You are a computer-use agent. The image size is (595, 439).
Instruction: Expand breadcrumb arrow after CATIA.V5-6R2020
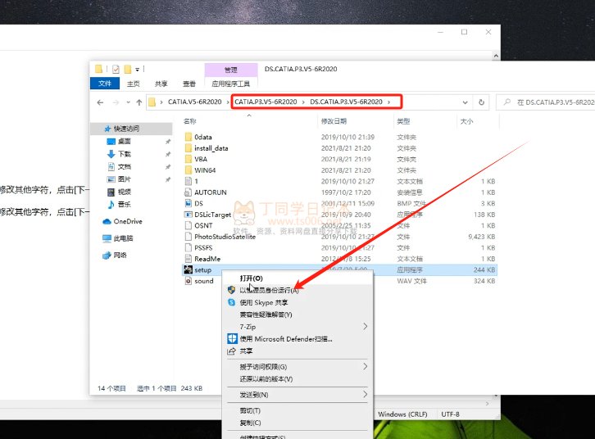(x=228, y=102)
